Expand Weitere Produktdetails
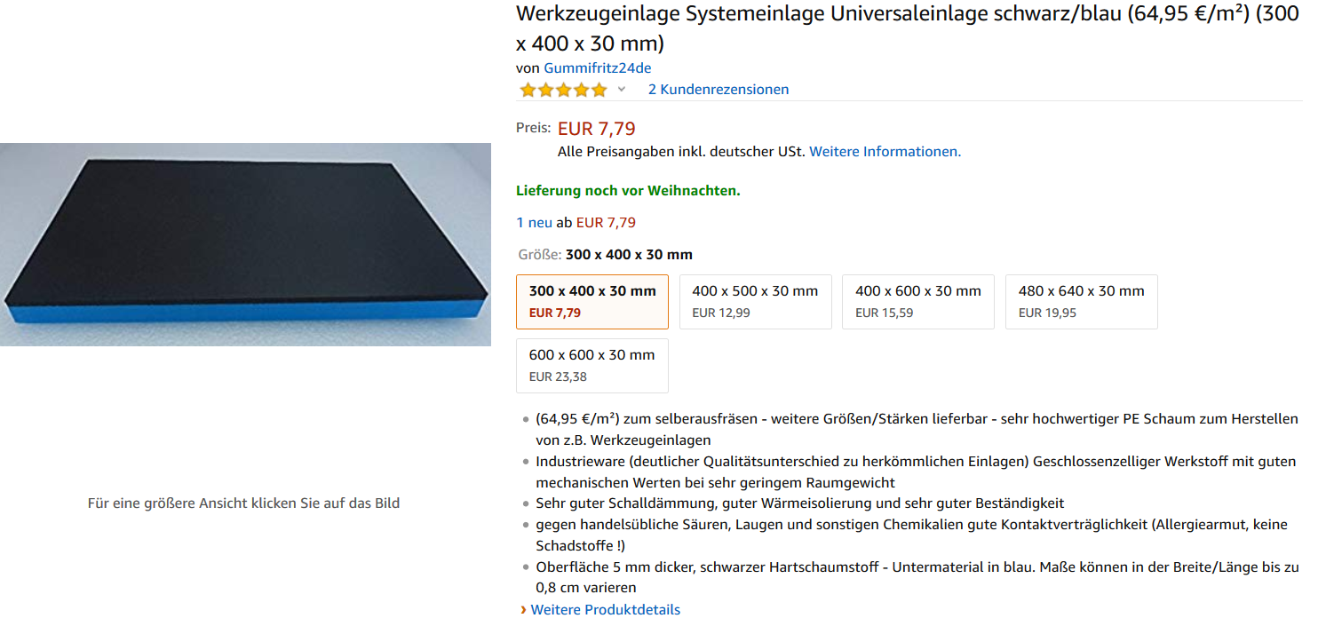Viewport: 1318px width, 642px height. [606, 609]
